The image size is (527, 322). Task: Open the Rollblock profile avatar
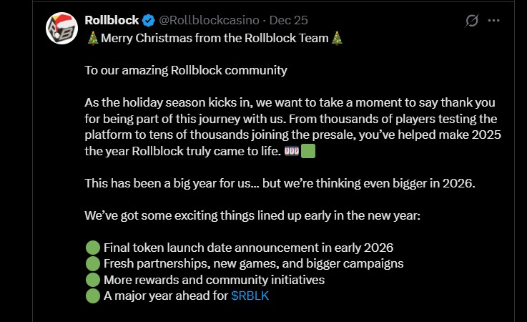pyautogui.click(x=61, y=28)
